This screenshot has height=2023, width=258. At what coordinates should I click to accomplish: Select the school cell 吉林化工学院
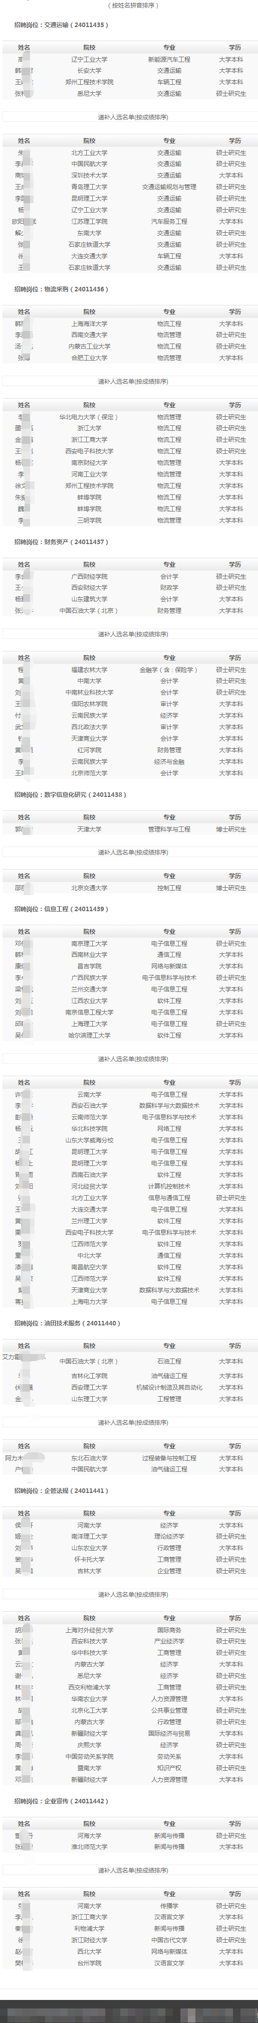tap(89, 1376)
